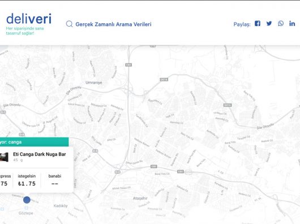The image size is (300, 224).
Task: Click the teal canga search banner
Action: pyautogui.click(x=35, y=142)
